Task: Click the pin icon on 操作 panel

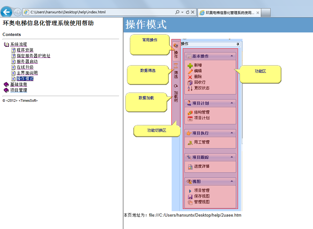Action: (x=238, y=44)
